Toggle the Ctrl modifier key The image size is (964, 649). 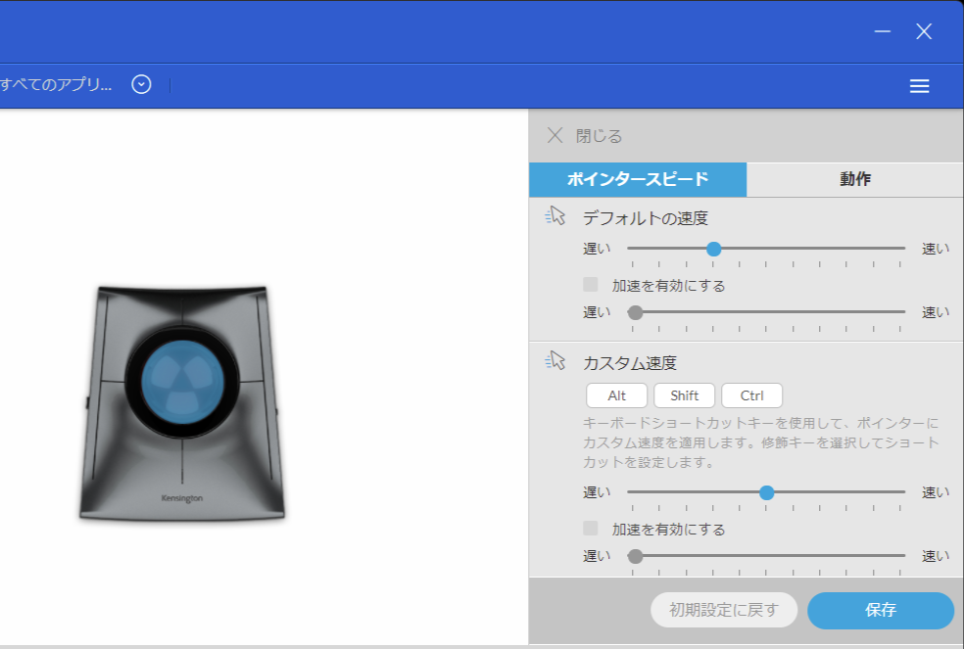[x=751, y=395]
